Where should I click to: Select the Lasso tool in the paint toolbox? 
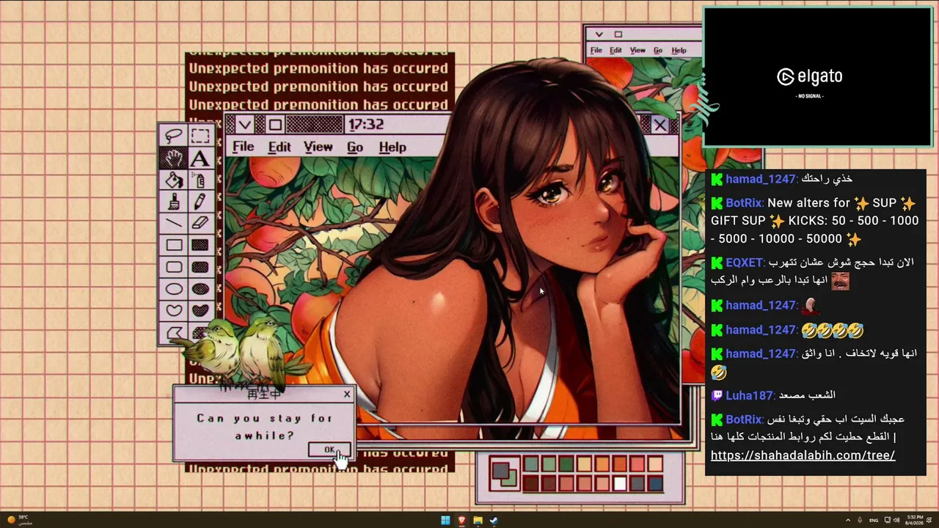[x=174, y=136]
